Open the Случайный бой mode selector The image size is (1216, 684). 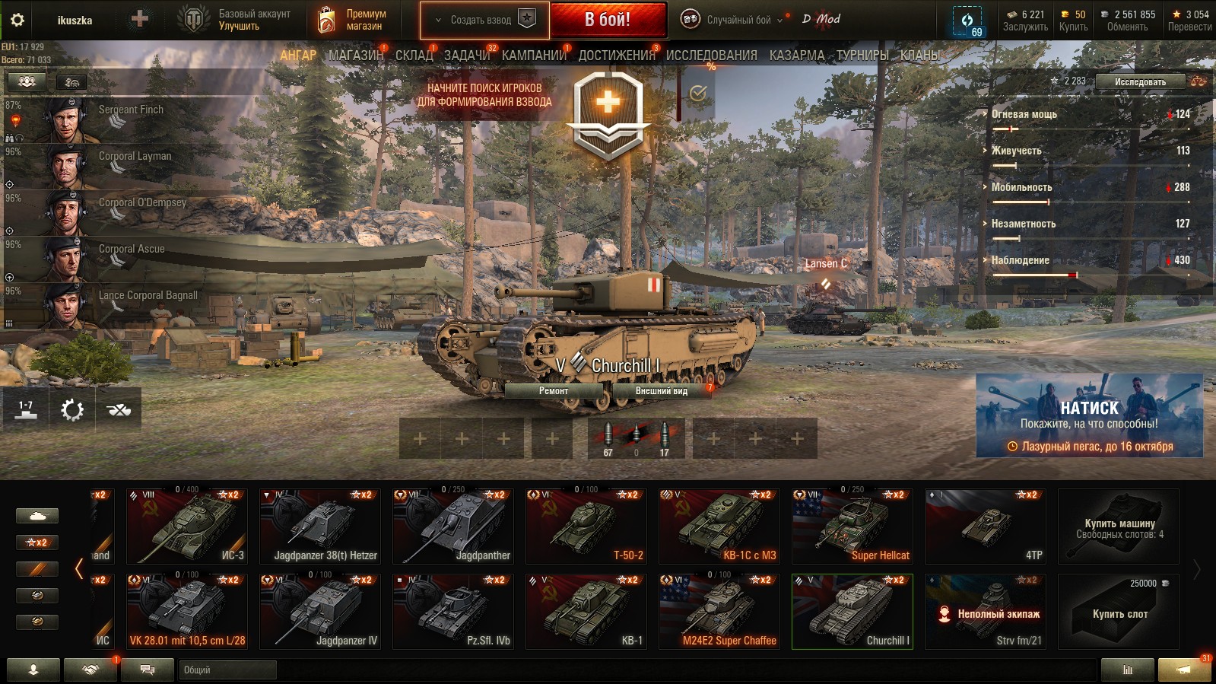tap(731, 20)
